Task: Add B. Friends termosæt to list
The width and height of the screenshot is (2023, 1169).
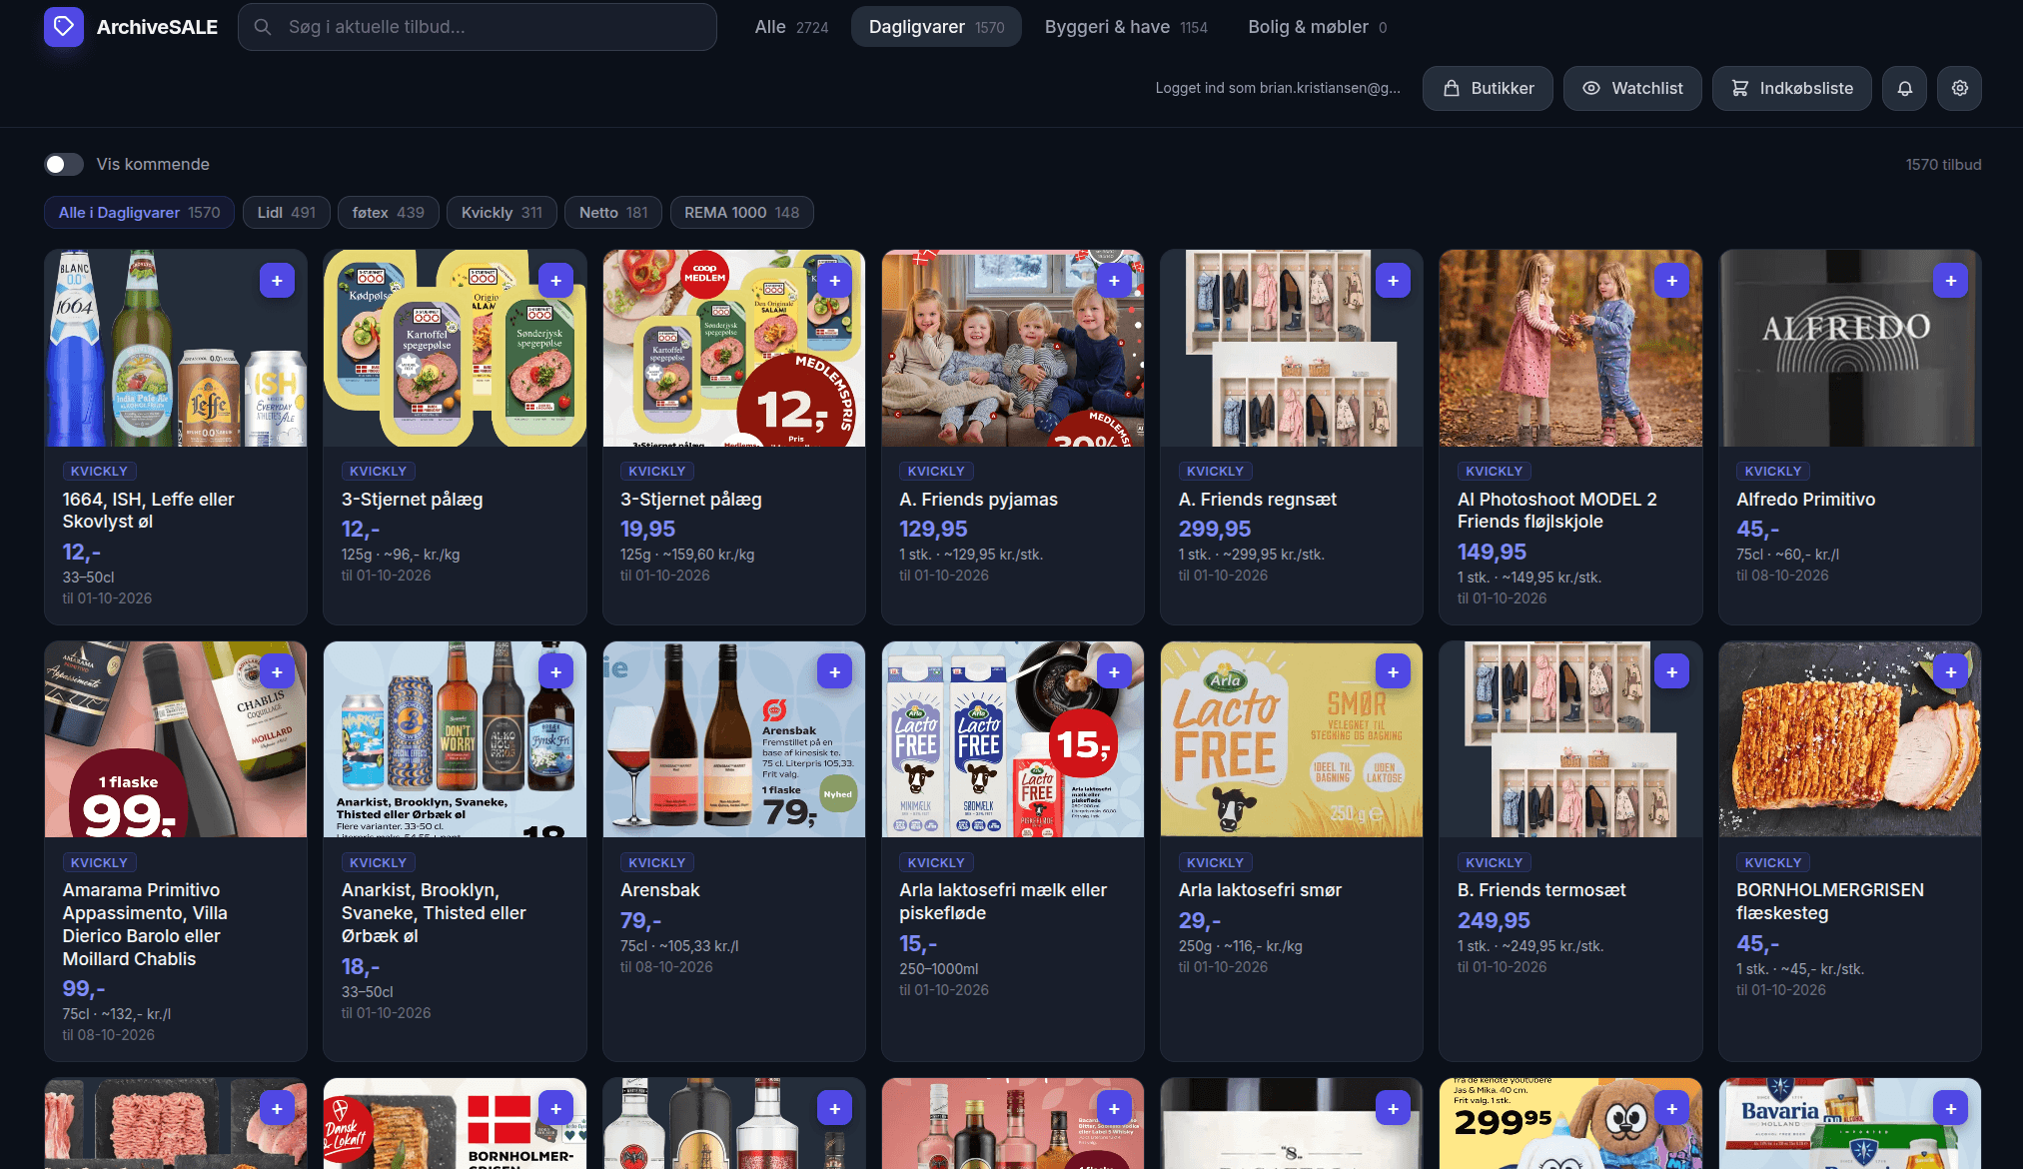Action: point(1672,672)
